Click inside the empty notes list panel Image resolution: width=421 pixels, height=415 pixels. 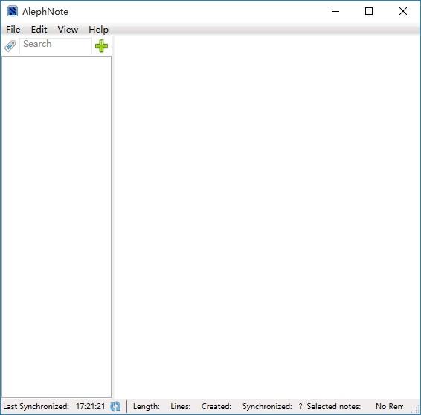[57, 227]
